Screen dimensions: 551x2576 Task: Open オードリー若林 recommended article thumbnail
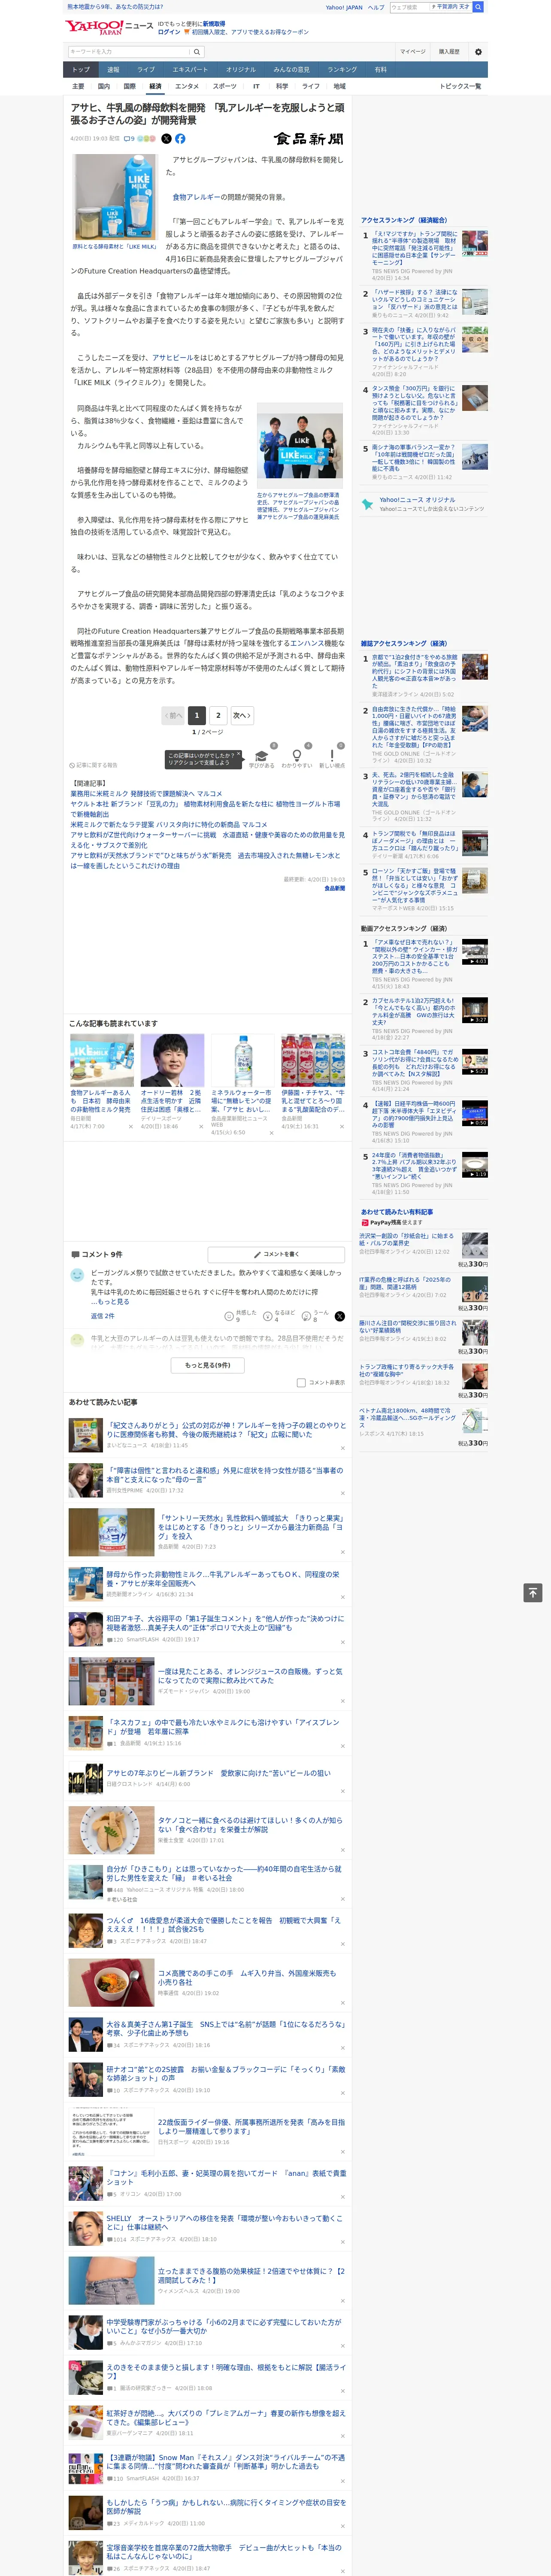tap(172, 1060)
